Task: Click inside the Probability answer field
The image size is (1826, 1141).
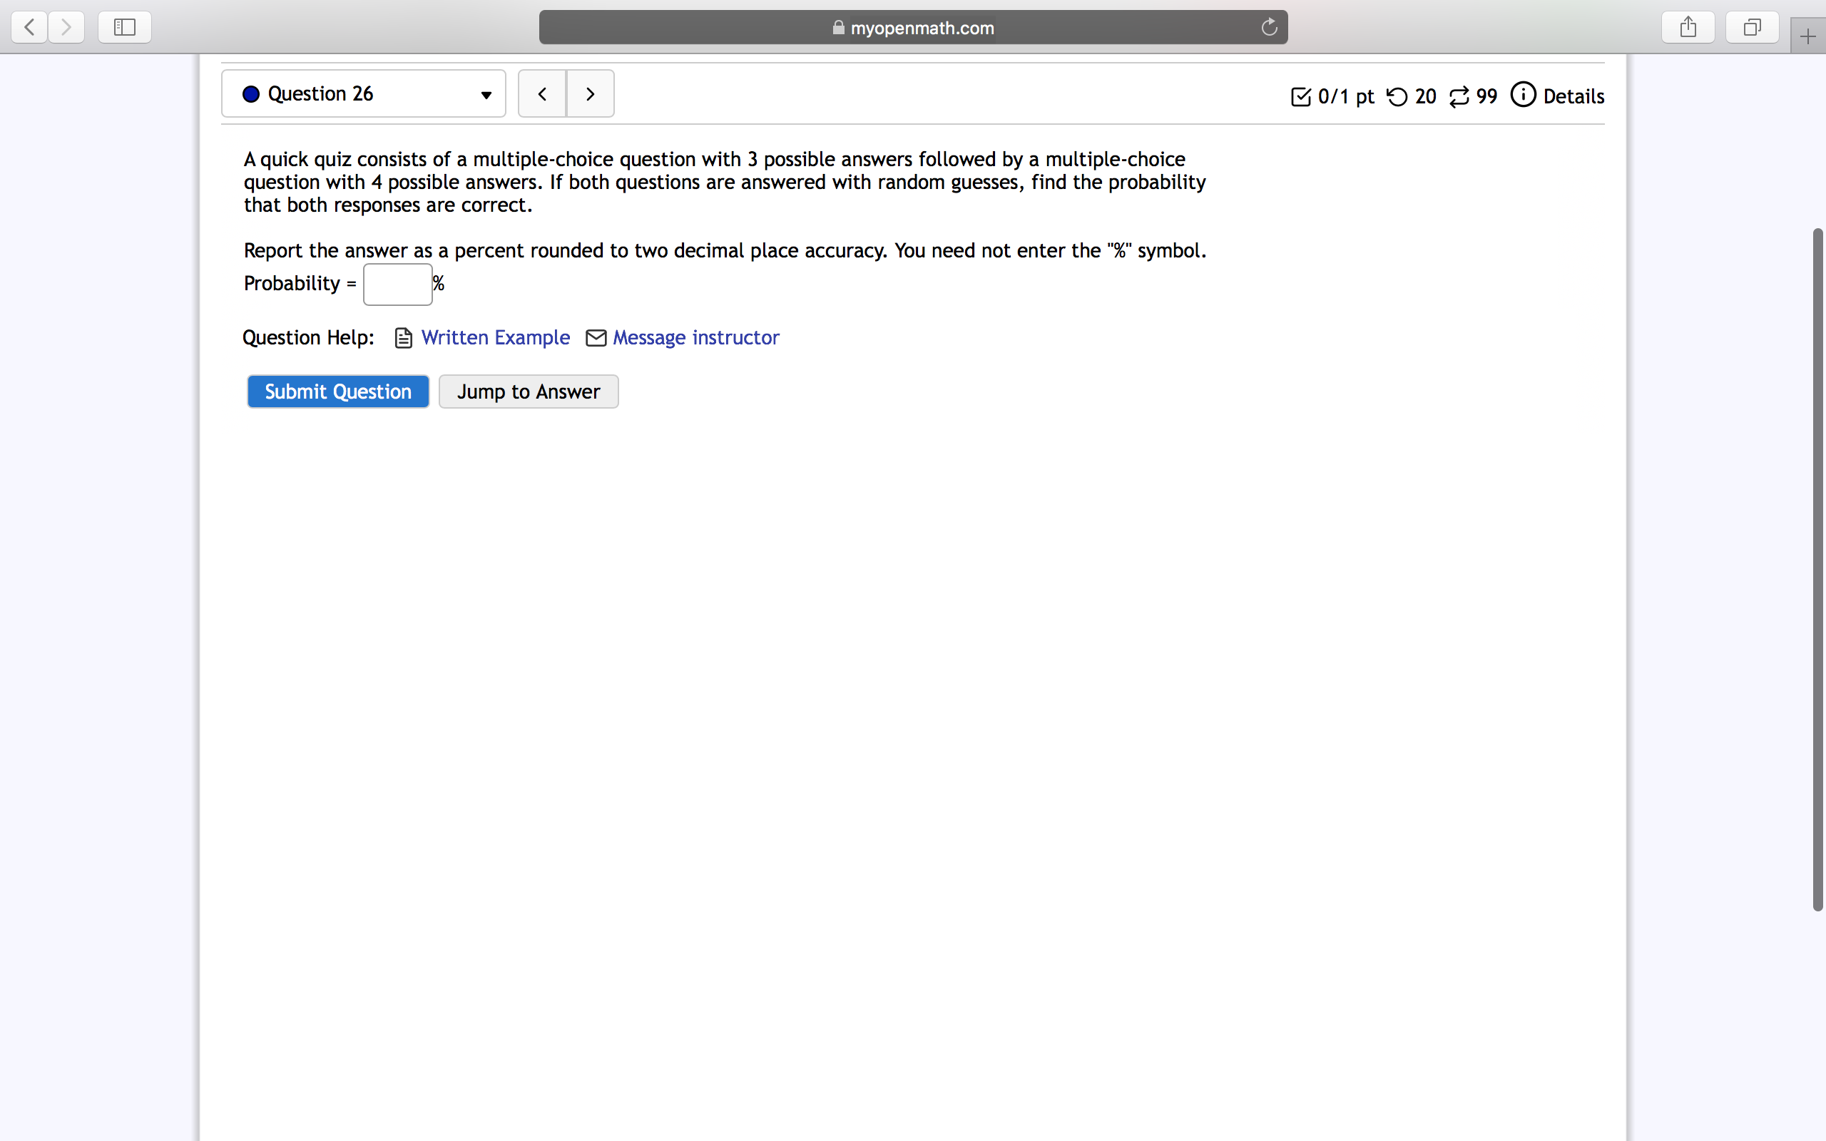Action: click(x=397, y=284)
